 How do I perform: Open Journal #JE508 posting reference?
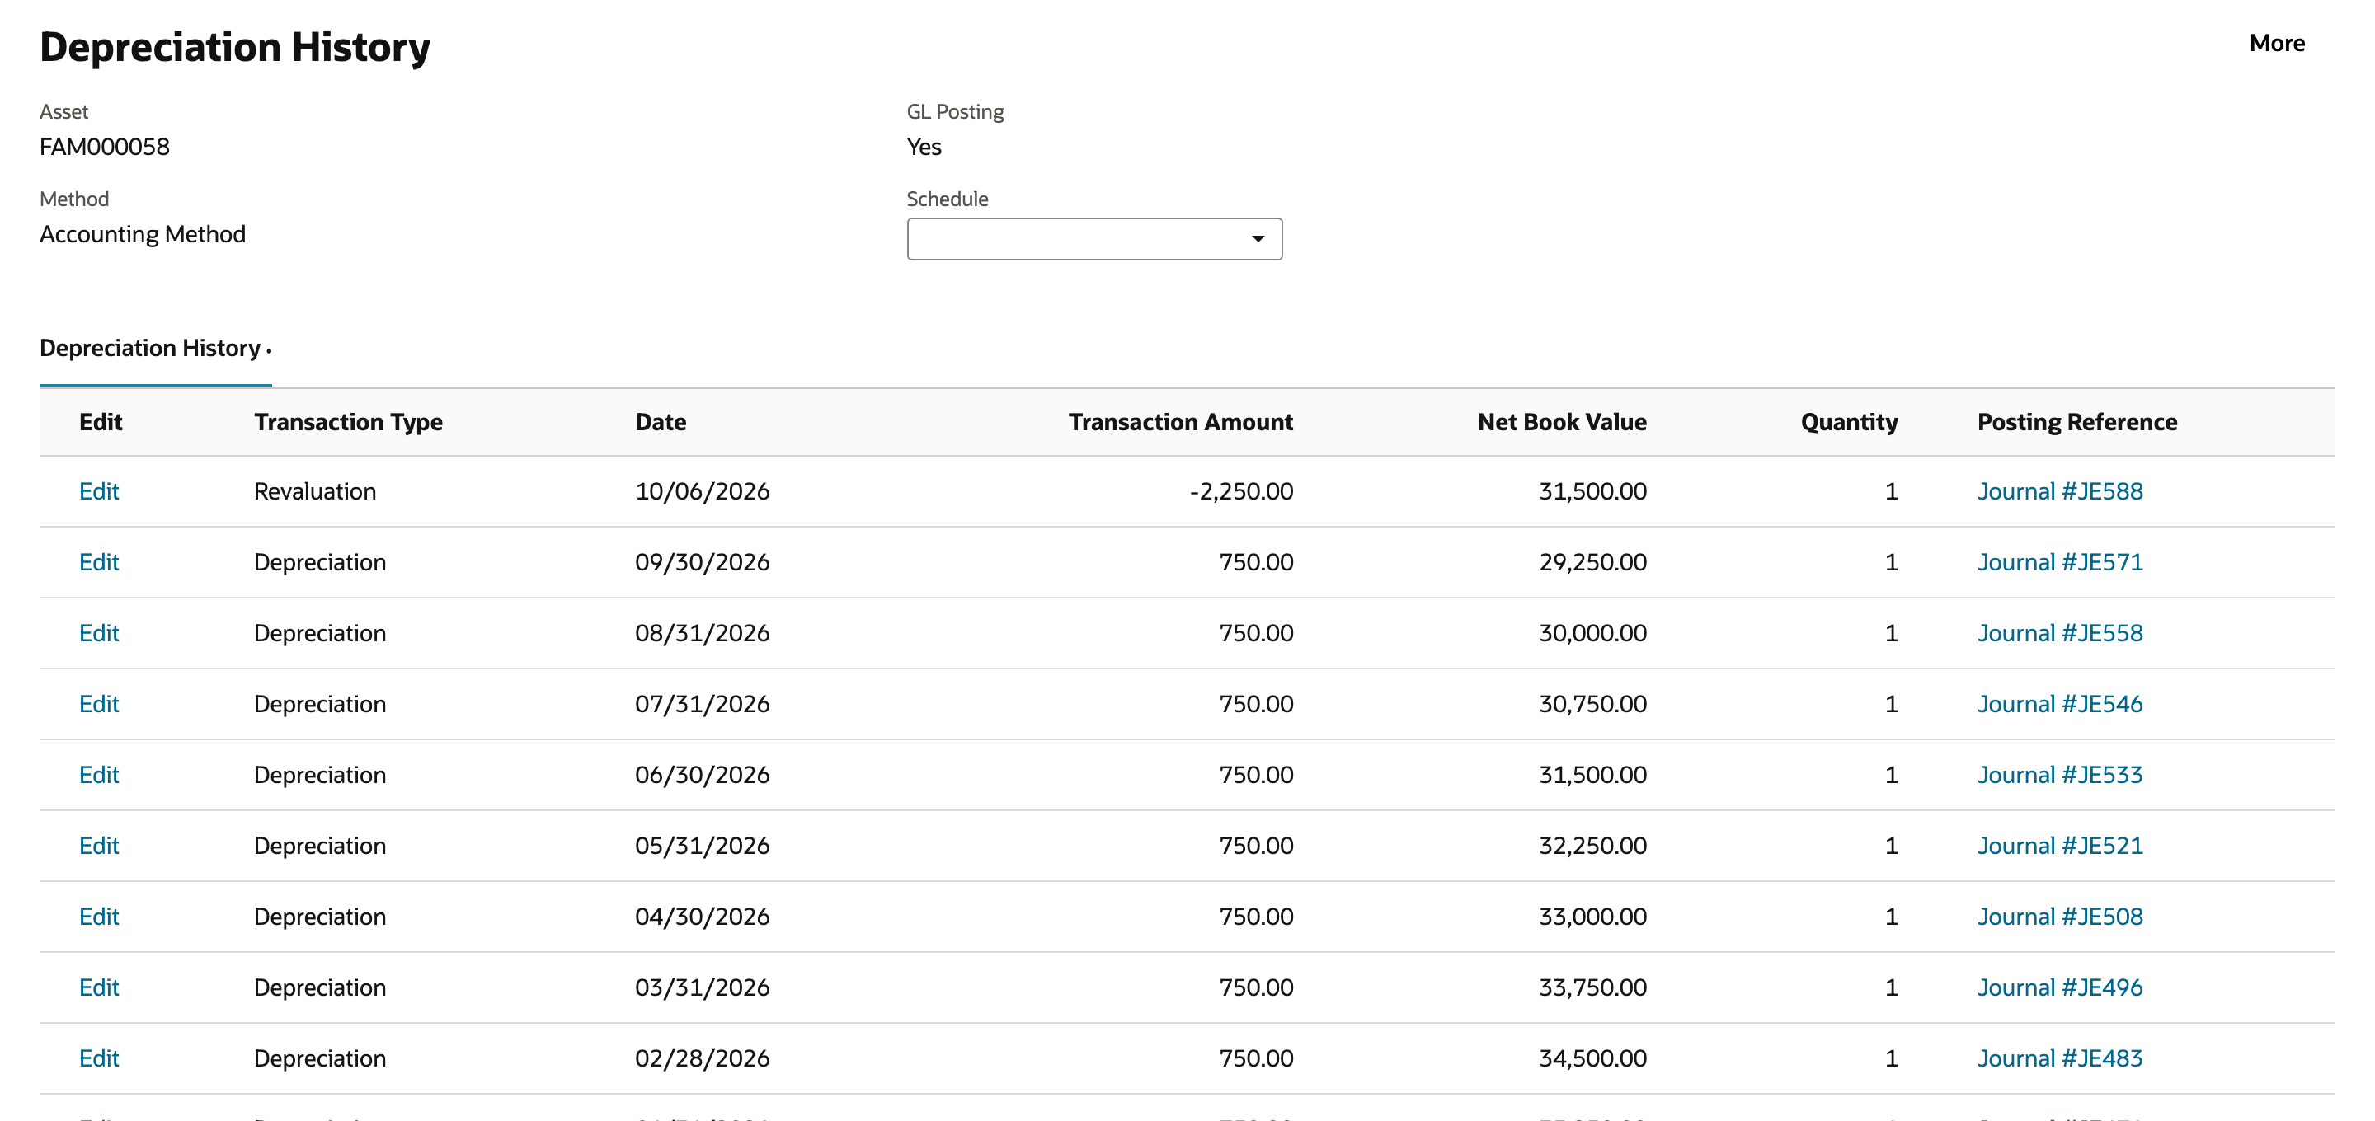(2060, 917)
